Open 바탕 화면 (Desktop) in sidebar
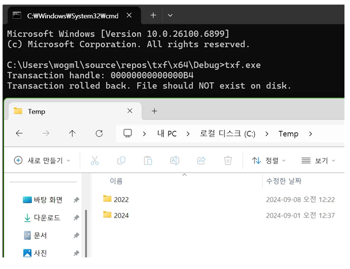This screenshot has width=350, height=269. tap(42, 200)
